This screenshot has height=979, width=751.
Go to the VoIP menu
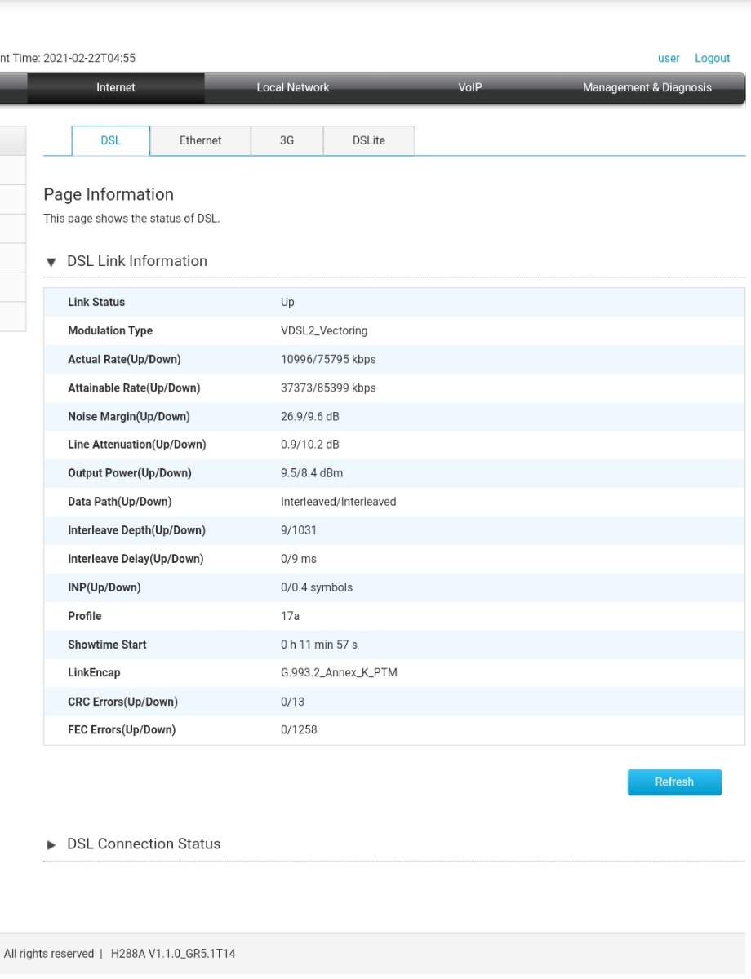tap(470, 88)
